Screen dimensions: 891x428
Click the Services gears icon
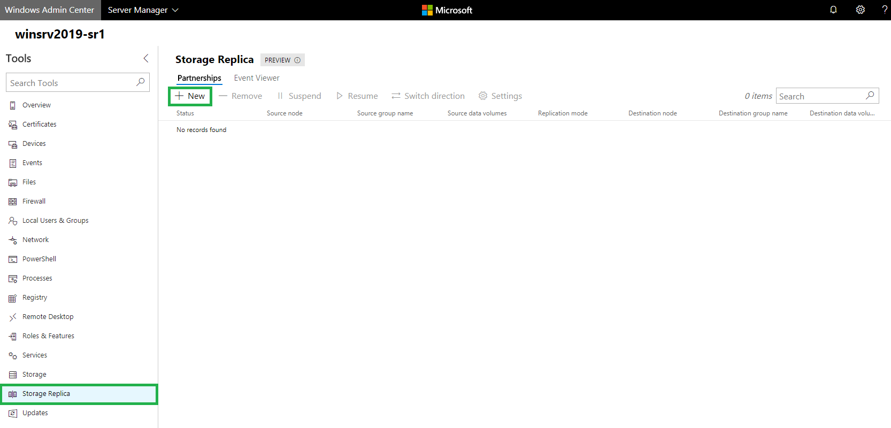pyautogui.click(x=13, y=355)
